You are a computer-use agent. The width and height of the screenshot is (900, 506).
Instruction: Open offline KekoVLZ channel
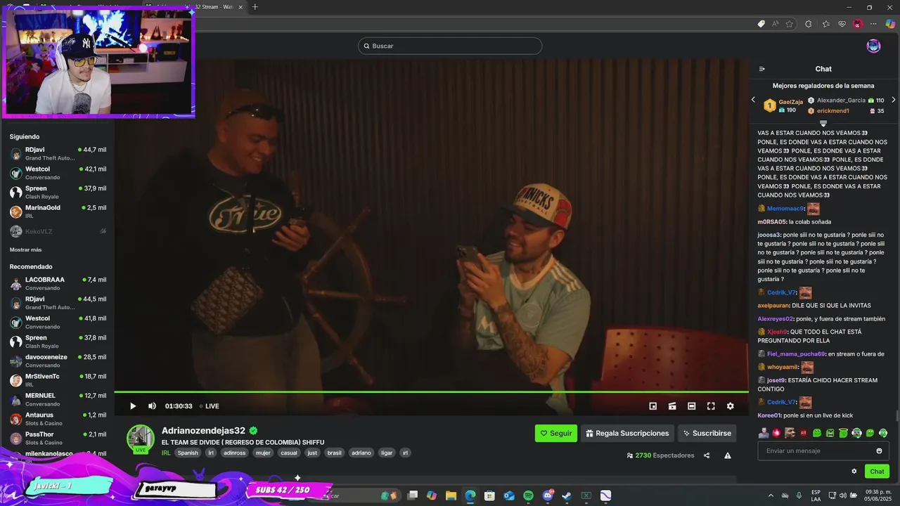tap(58, 231)
